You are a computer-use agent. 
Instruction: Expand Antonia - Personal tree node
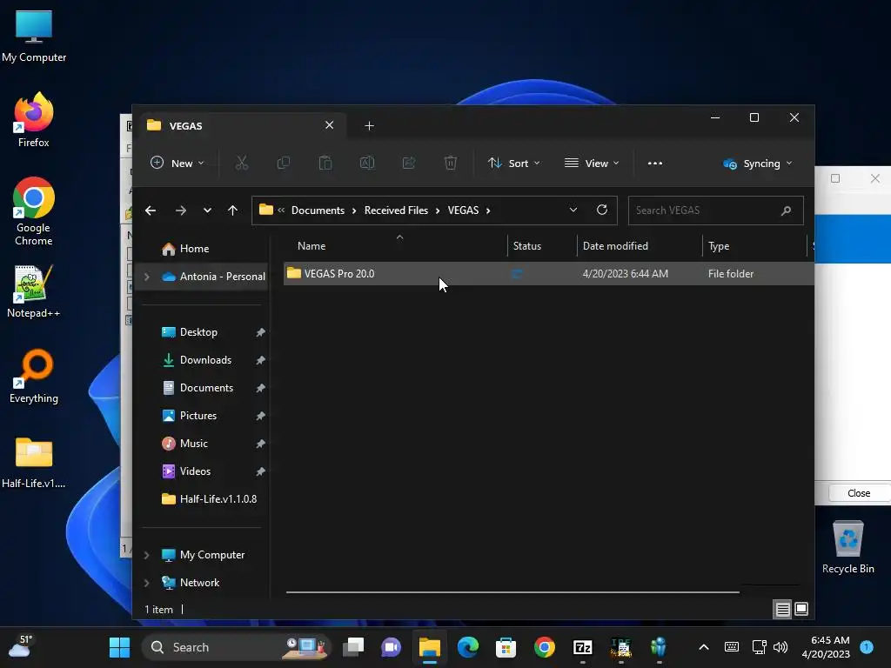[x=146, y=277]
